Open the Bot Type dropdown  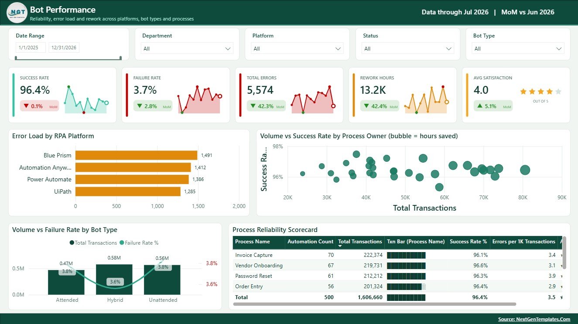coord(518,48)
